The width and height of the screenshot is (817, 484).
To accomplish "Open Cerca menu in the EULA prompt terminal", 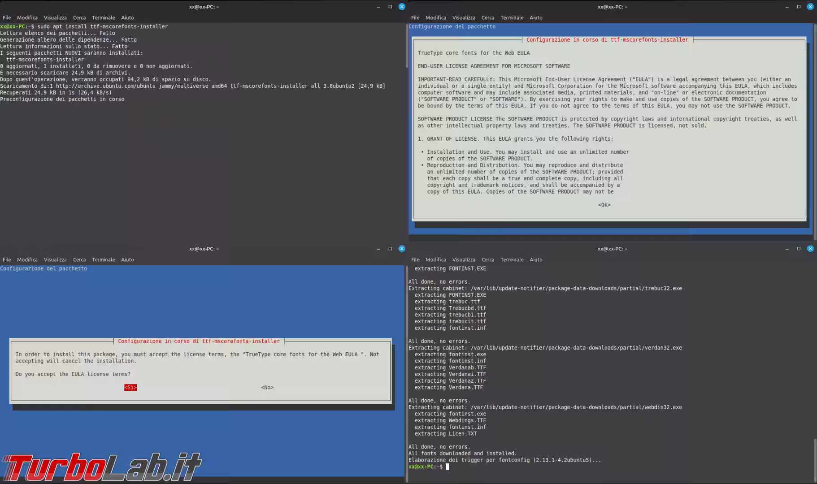I will tap(79, 259).
